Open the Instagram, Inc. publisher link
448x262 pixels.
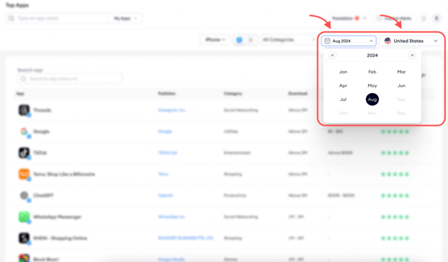pyautogui.click(x=172, y=110)
